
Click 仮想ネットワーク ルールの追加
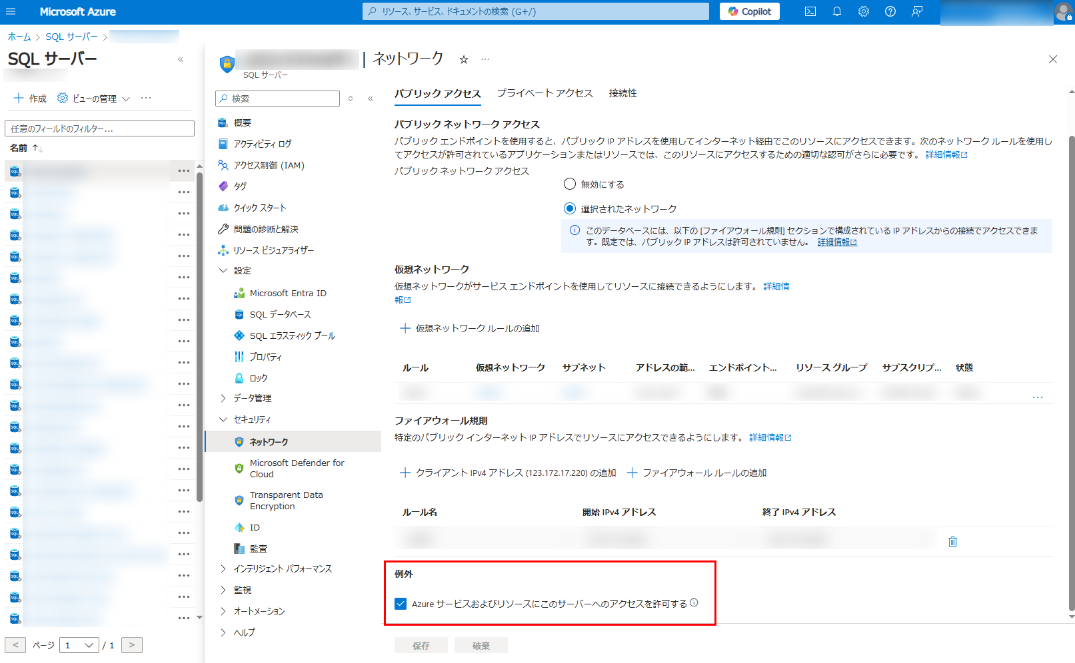pos(470,329)
